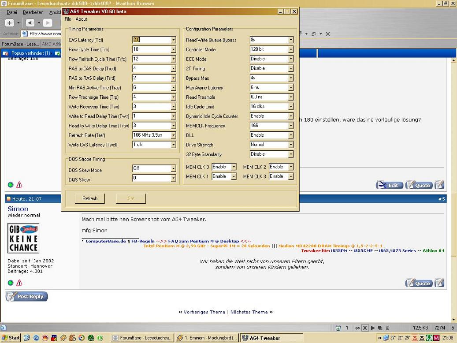This screenshot has height=343, width=457.
Task: Click the popup blocked icon in Maxthon bar
Action: [x=5, y=53]
